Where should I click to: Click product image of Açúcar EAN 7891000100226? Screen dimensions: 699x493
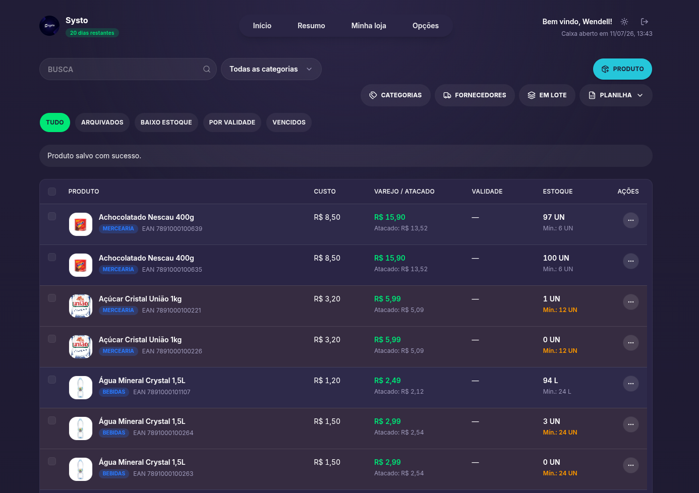(x=81, y=347)
